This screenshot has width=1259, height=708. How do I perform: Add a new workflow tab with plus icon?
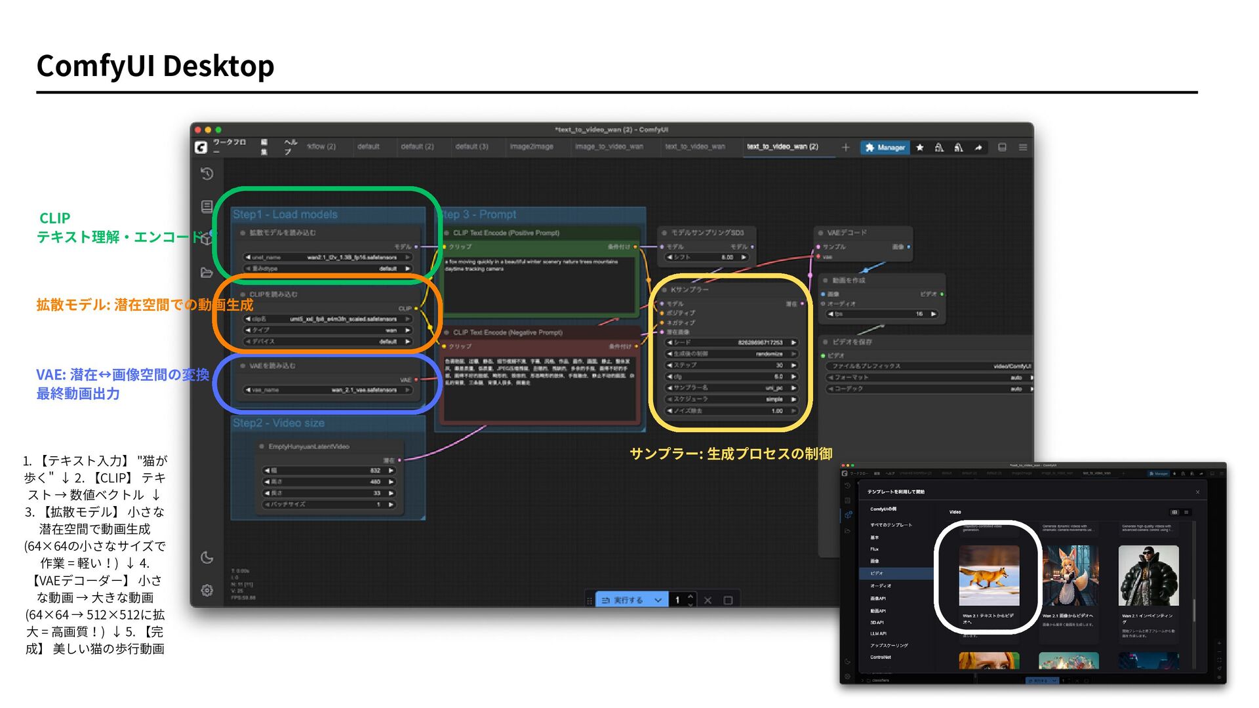coord(845,147)
